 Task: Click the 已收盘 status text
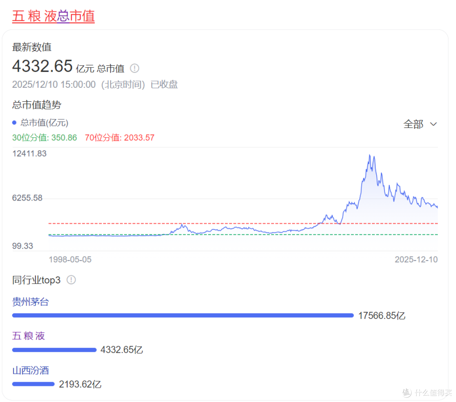[164, 84]
